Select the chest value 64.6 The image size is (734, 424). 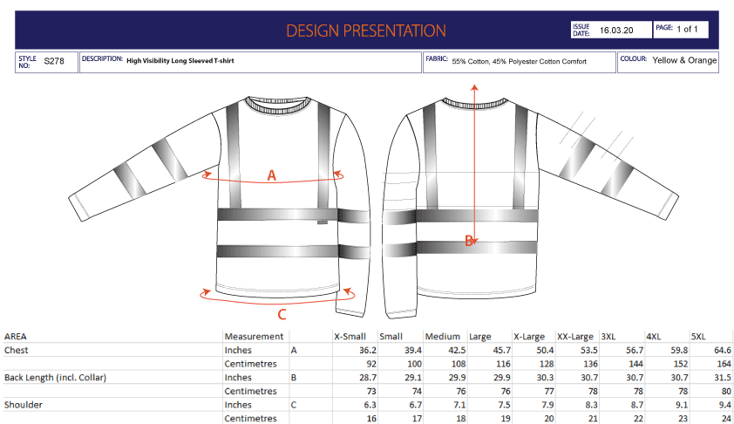tap(723, 350)
